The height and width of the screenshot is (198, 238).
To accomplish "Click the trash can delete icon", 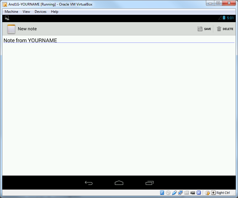I will [219, 29].
